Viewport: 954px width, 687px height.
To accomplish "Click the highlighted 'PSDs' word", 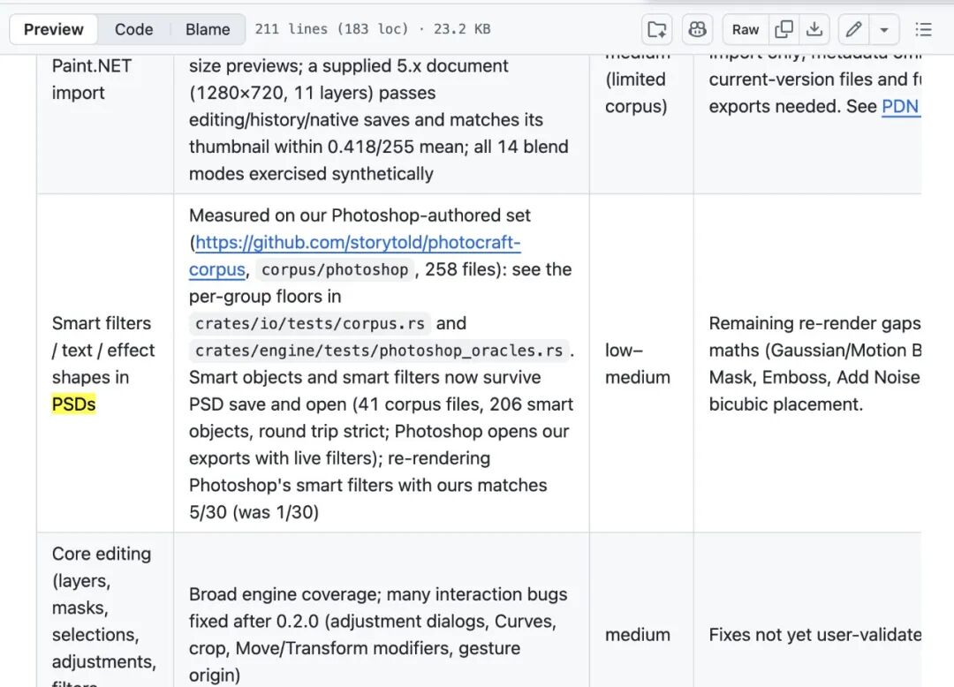I will pos(73,404).
